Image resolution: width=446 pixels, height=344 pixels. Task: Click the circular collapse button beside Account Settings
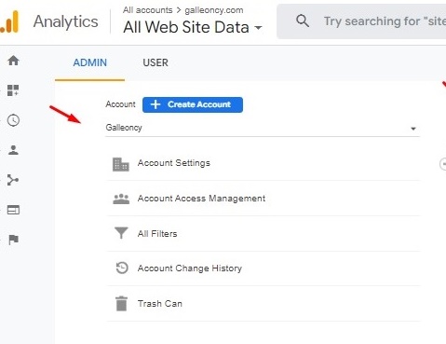pos(443,164)
